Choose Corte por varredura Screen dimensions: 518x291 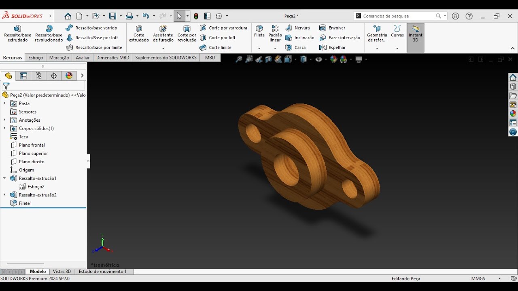pos(223,28)
